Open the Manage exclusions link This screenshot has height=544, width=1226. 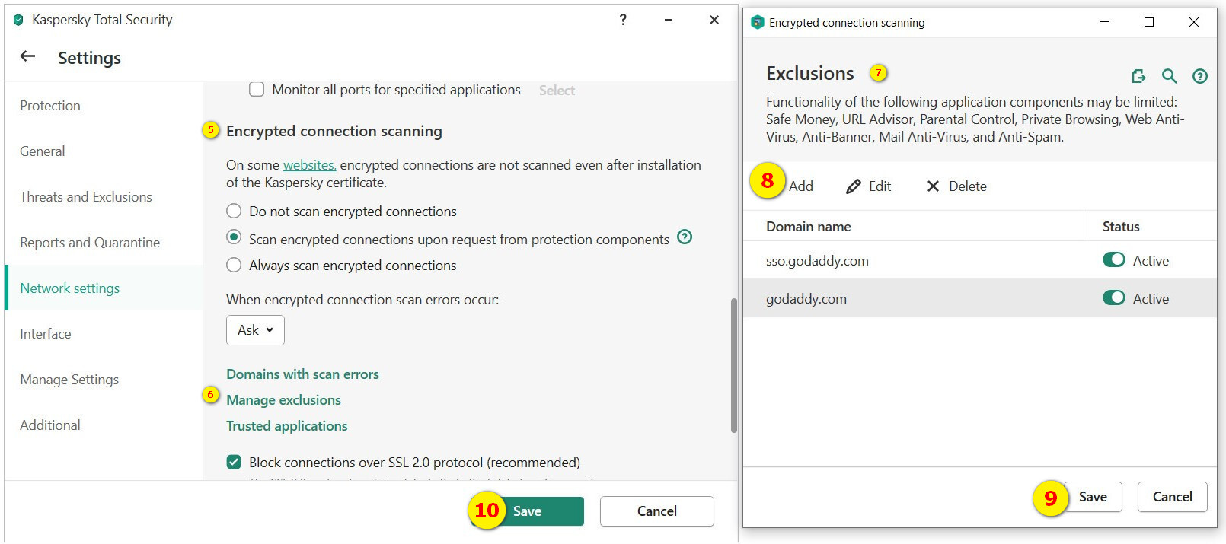(x=283, y=400)
